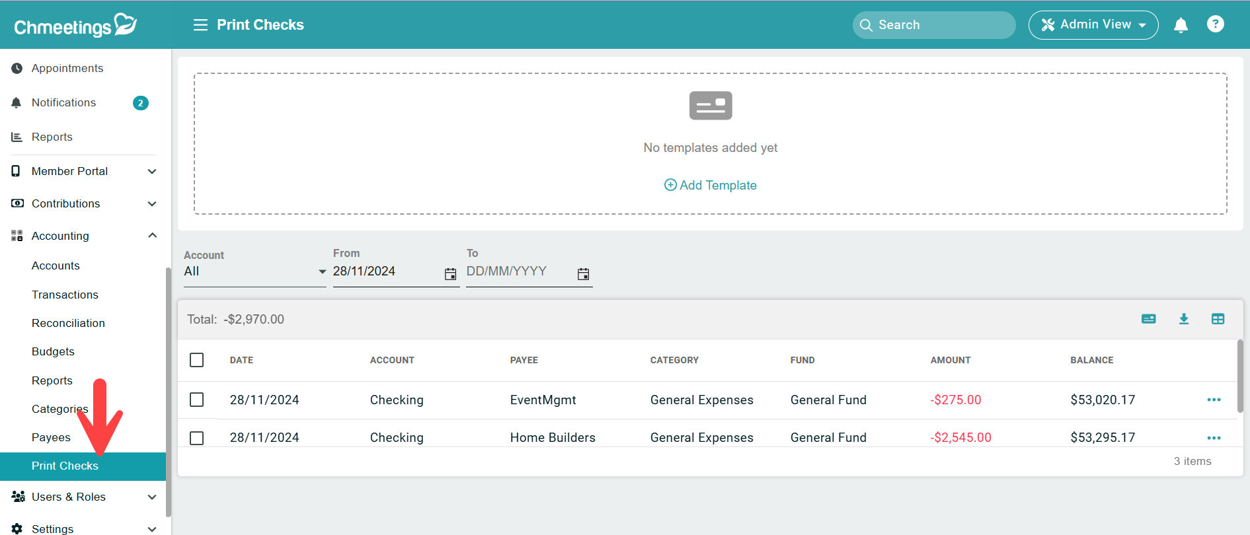Click the print check card icon

coord(1149,319)
